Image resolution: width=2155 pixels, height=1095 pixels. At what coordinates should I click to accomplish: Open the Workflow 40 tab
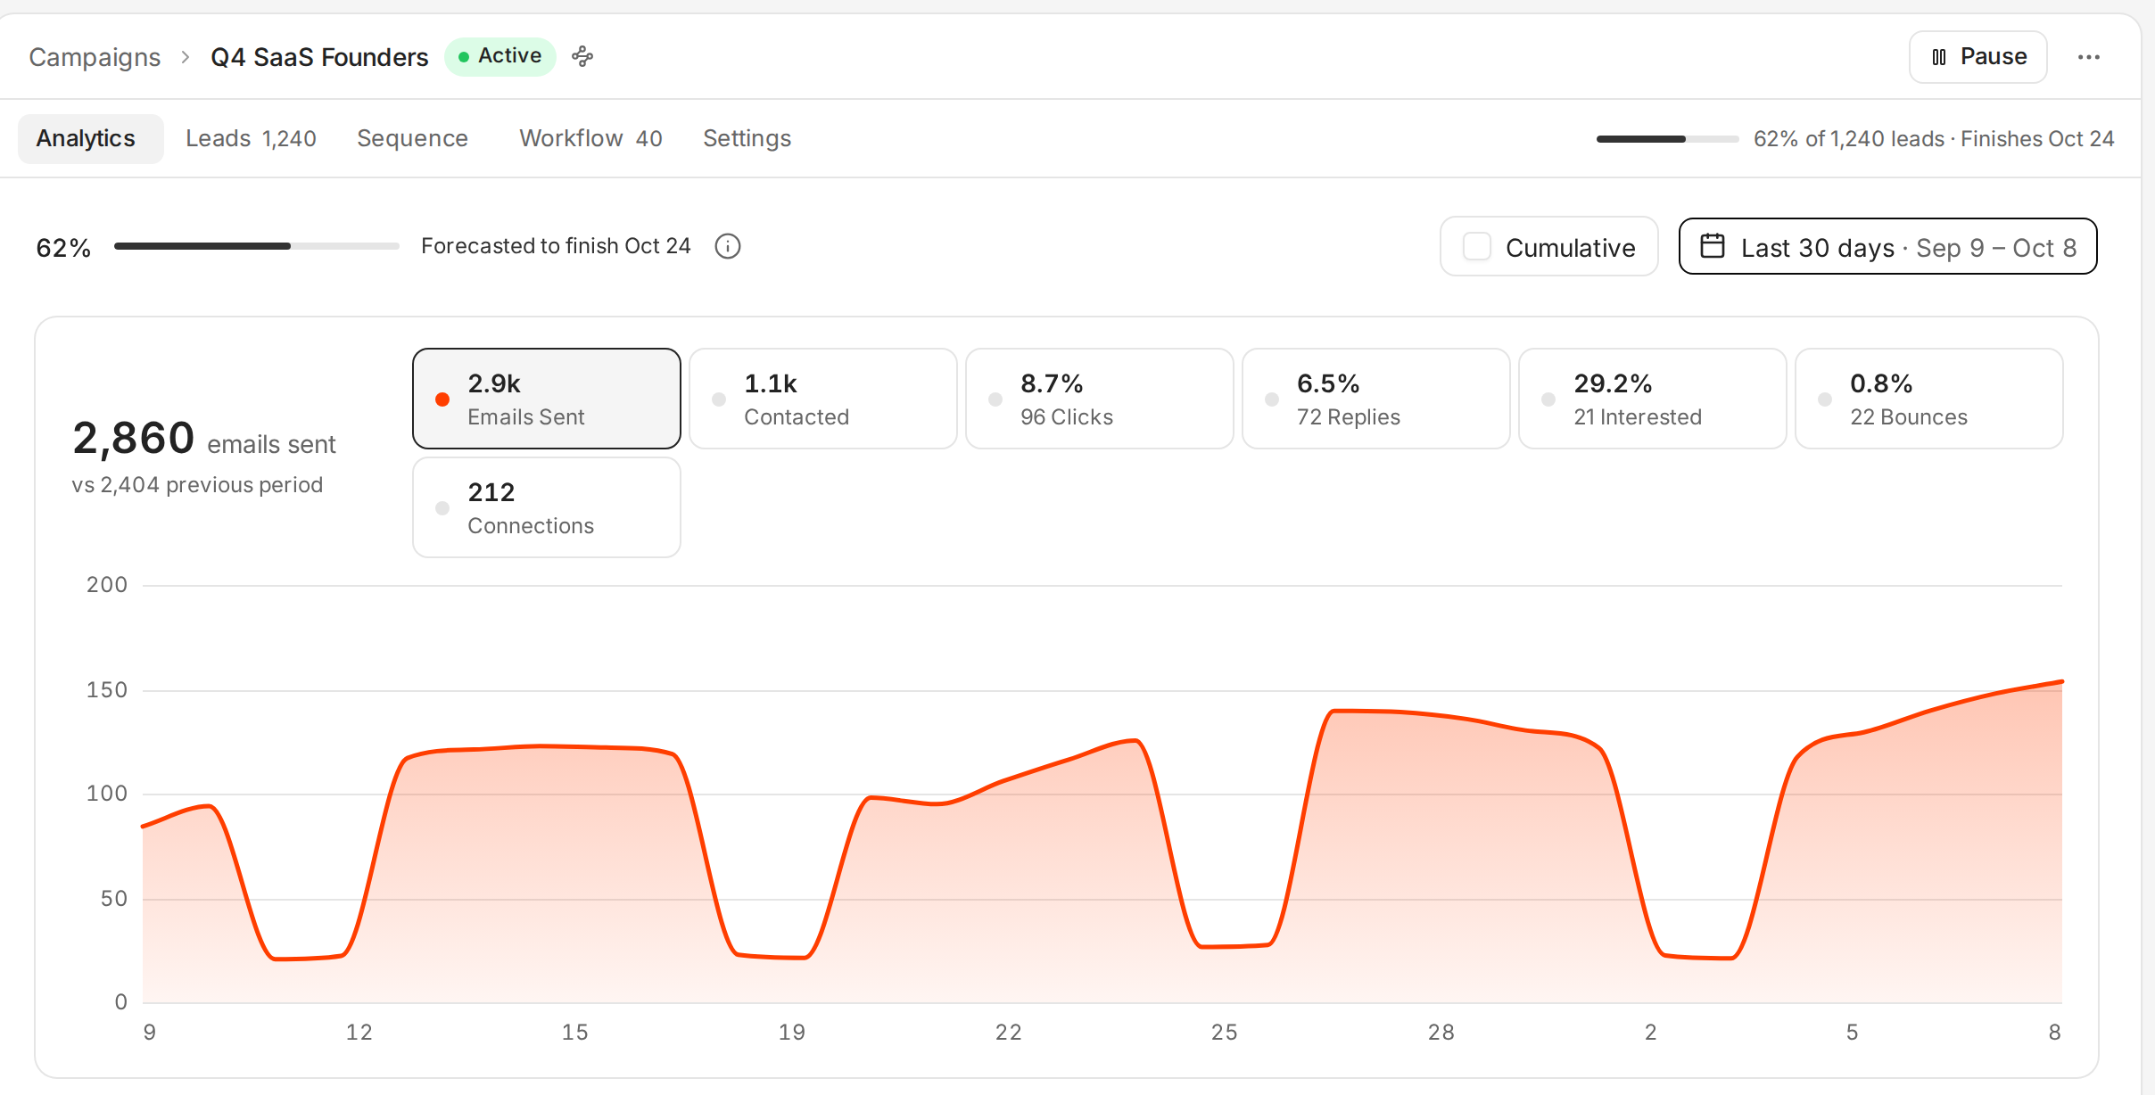[x=590, y=138]
